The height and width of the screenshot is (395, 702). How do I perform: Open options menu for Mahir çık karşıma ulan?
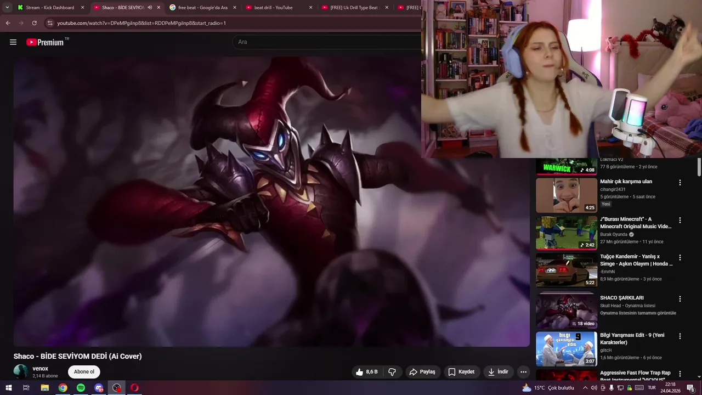[x=680, y=183]
